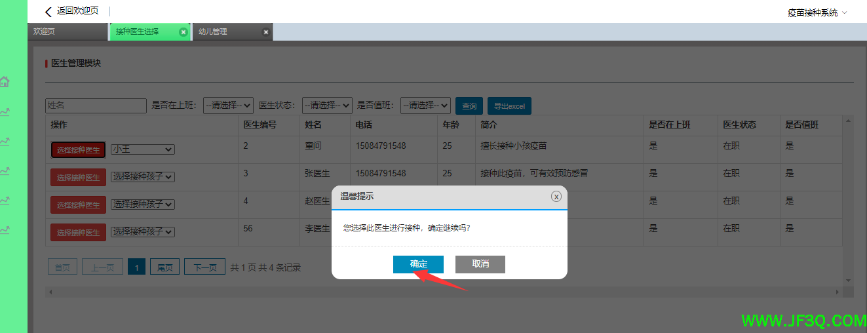Screen dimensions: 867x333
Task: Switch to the 欢迎页 tab
Action: tap(45, 31)
